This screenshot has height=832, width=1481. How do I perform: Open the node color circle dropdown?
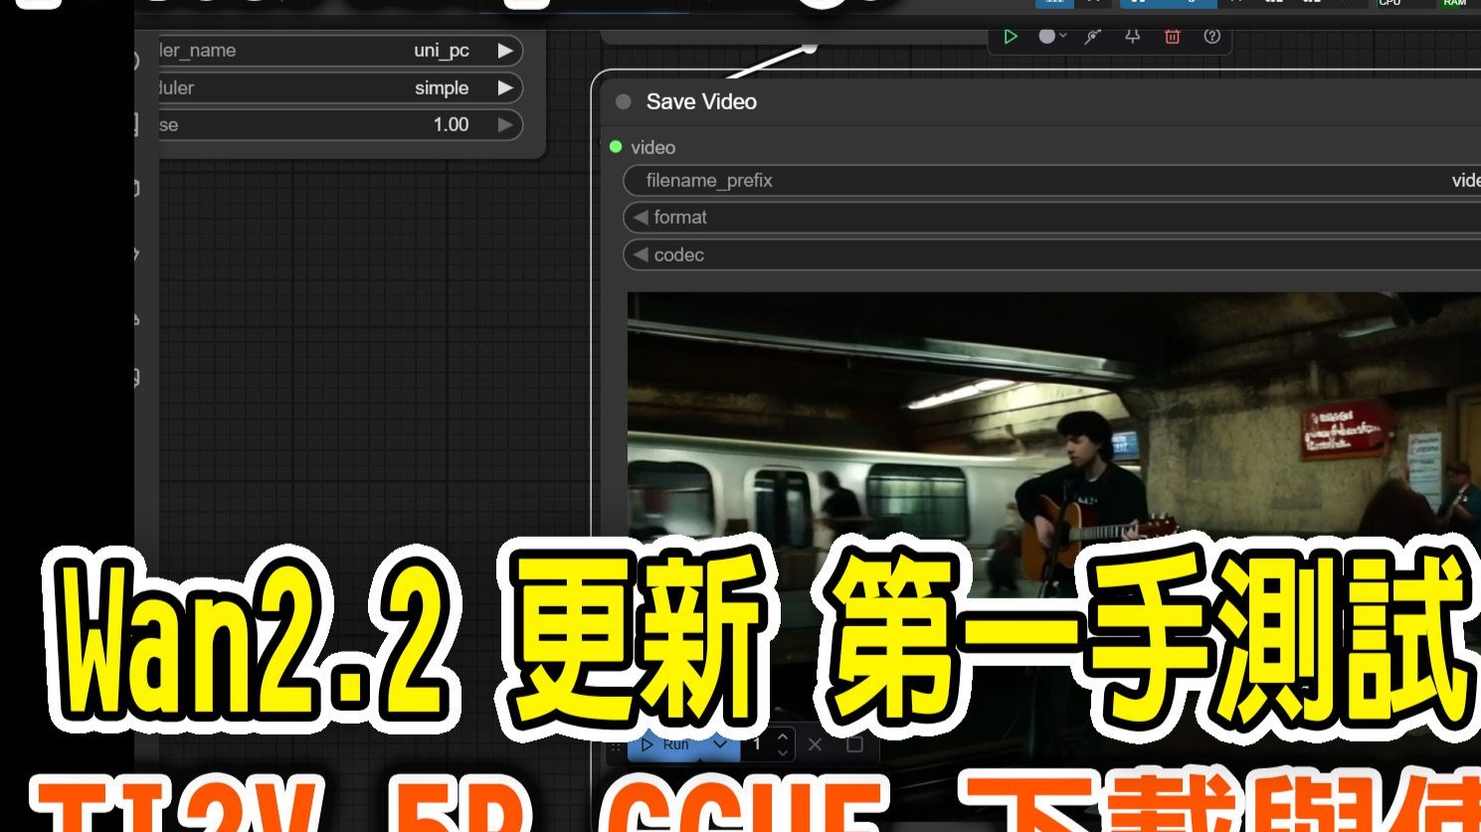(x=1052, y=36)
